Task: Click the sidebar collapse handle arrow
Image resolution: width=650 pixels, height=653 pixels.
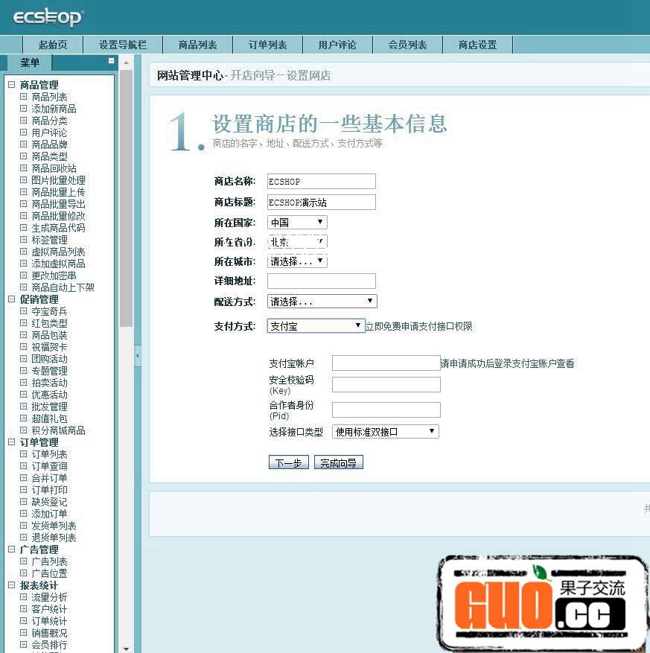Action: pos(137,357)
